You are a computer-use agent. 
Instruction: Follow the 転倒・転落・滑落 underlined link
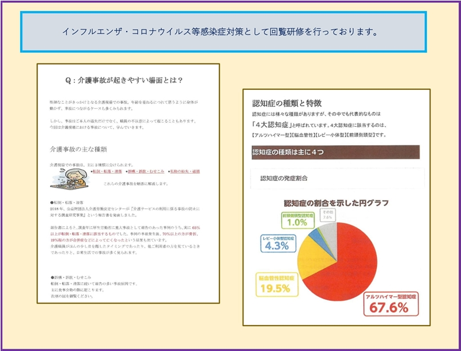point(107,171)
